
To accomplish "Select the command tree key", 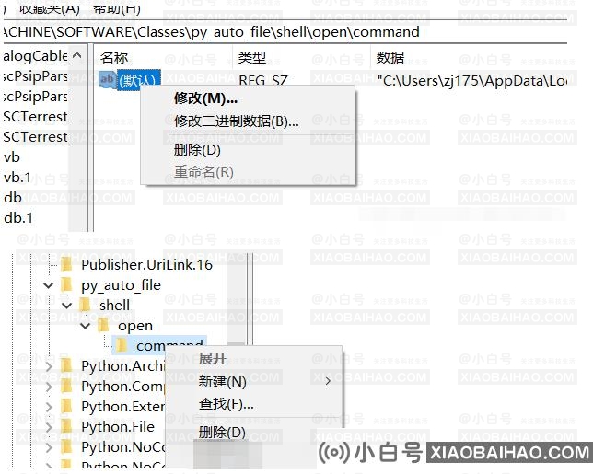I will click(x=169, y=345).
